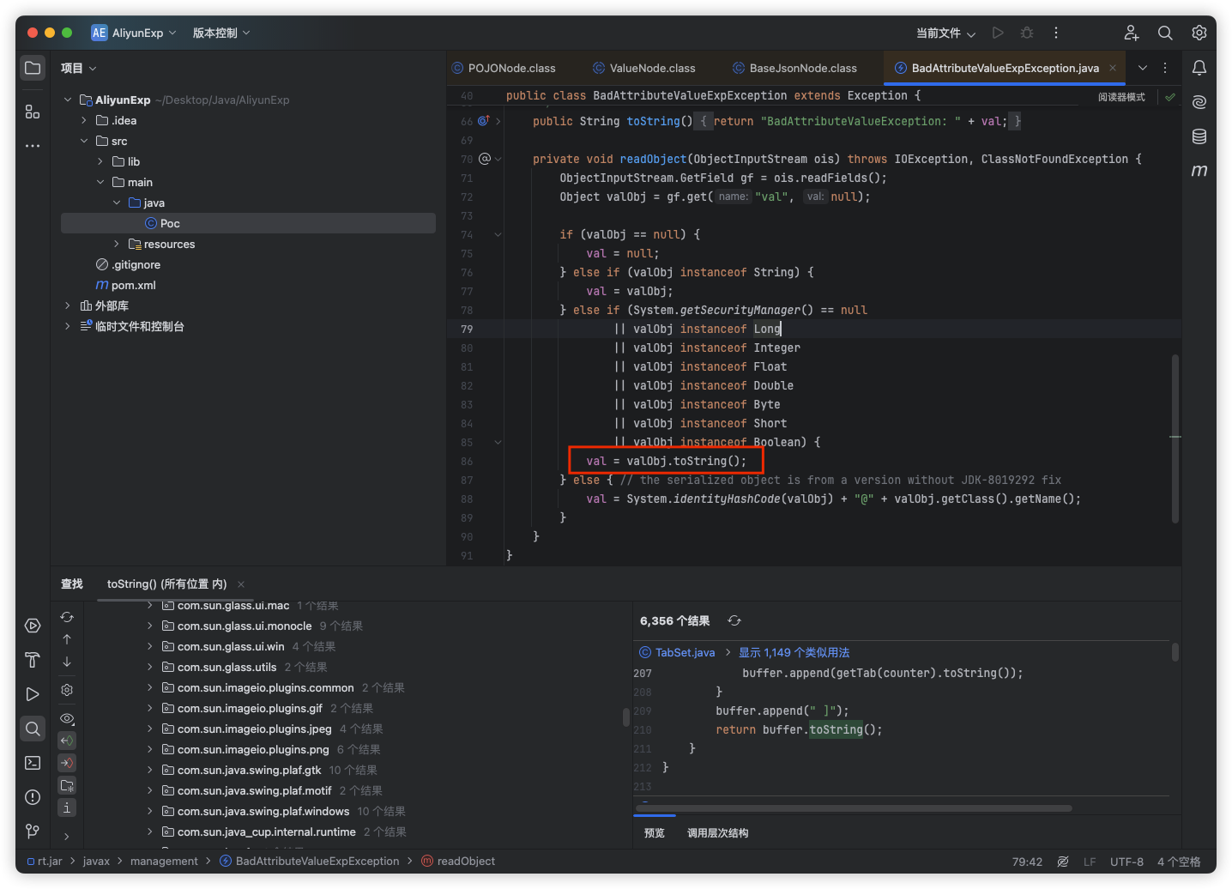The width and height of the screenshot is (1232, 889).
Task: Click the Run triangle in the top toolbar
Action: tap(998, 33)
